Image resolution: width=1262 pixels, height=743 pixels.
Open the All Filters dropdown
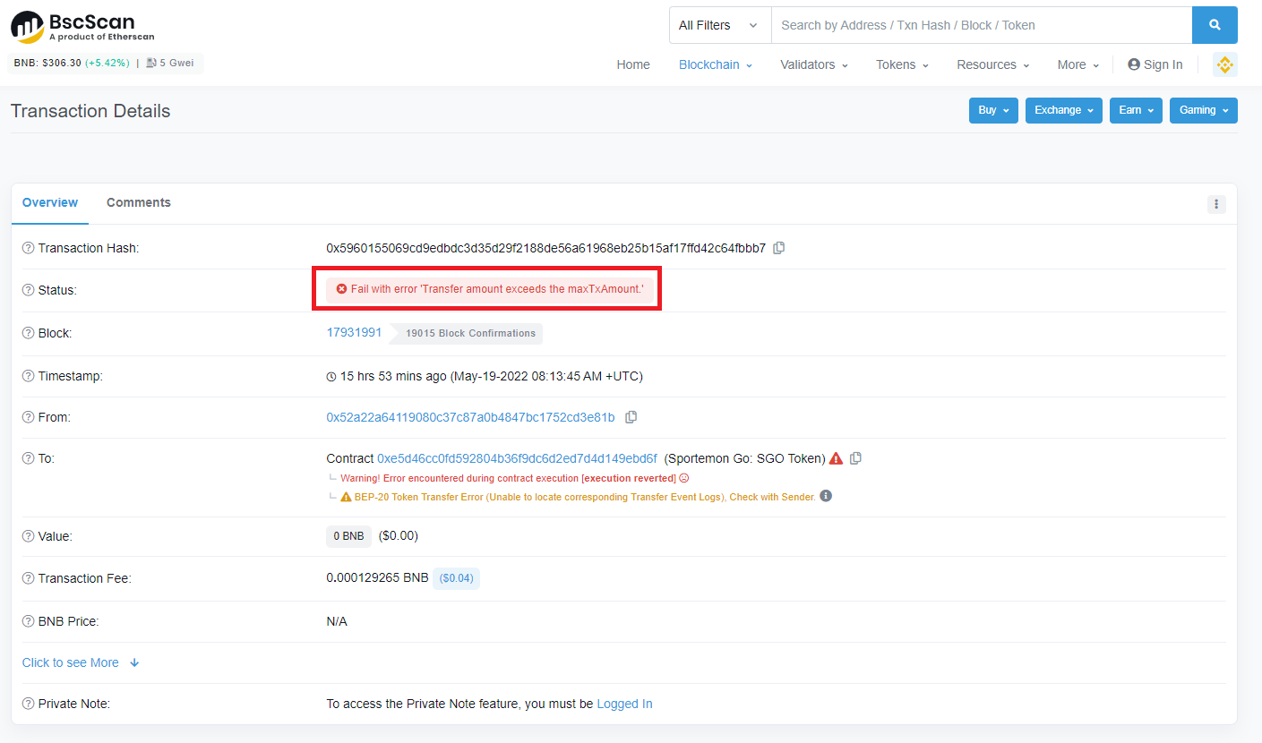click(x=720, y=25)
